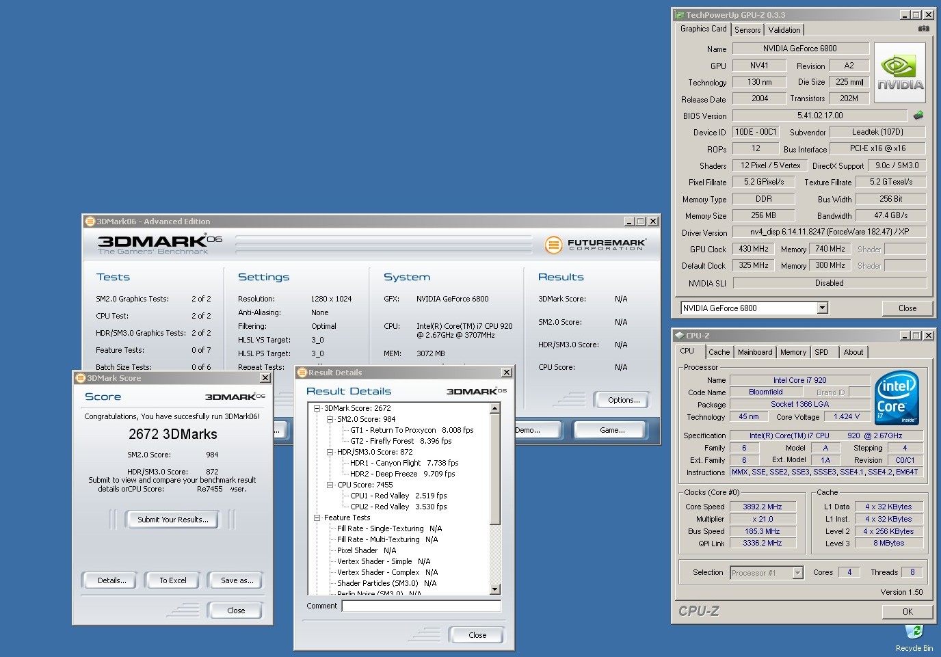Click the 3DMark Score dialog title icon
Image resolution: width=941 pixels, height=657 pixels.
tap(81, 378)
